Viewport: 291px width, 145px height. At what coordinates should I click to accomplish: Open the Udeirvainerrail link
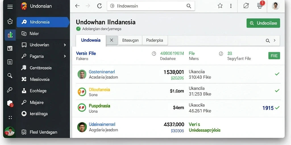(x=102, y=124)
